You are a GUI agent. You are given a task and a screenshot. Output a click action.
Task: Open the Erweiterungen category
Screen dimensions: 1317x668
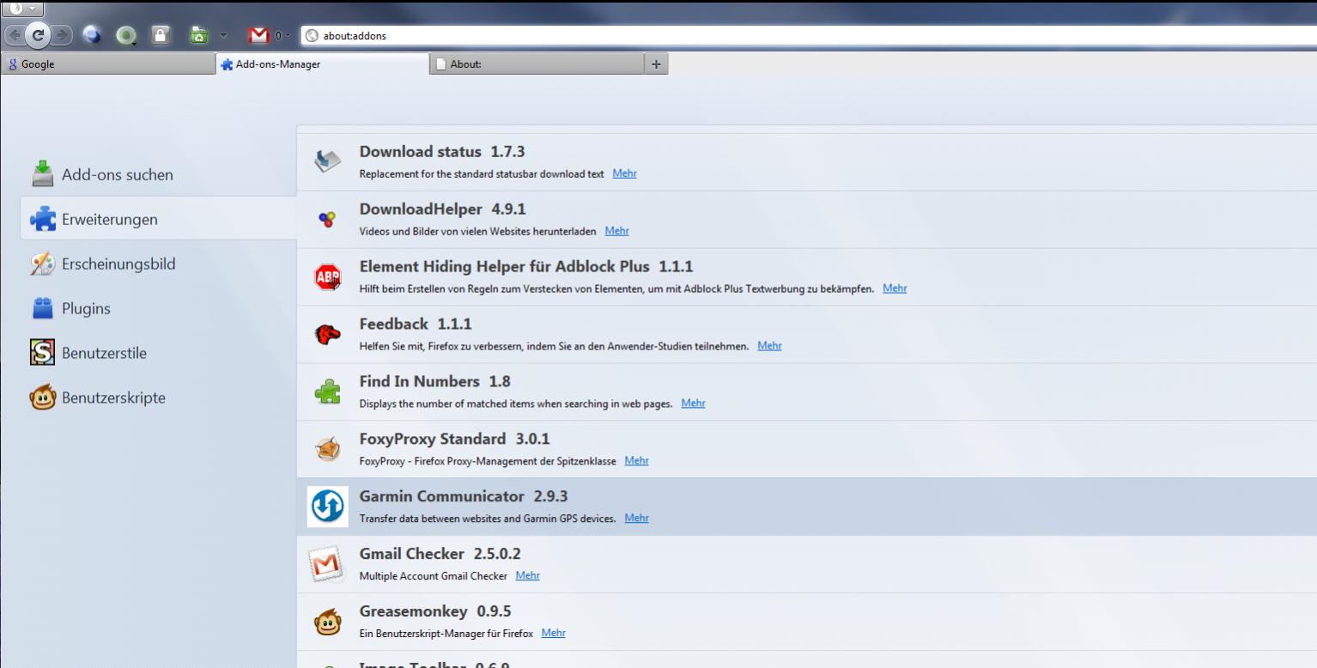click(158, 219)
